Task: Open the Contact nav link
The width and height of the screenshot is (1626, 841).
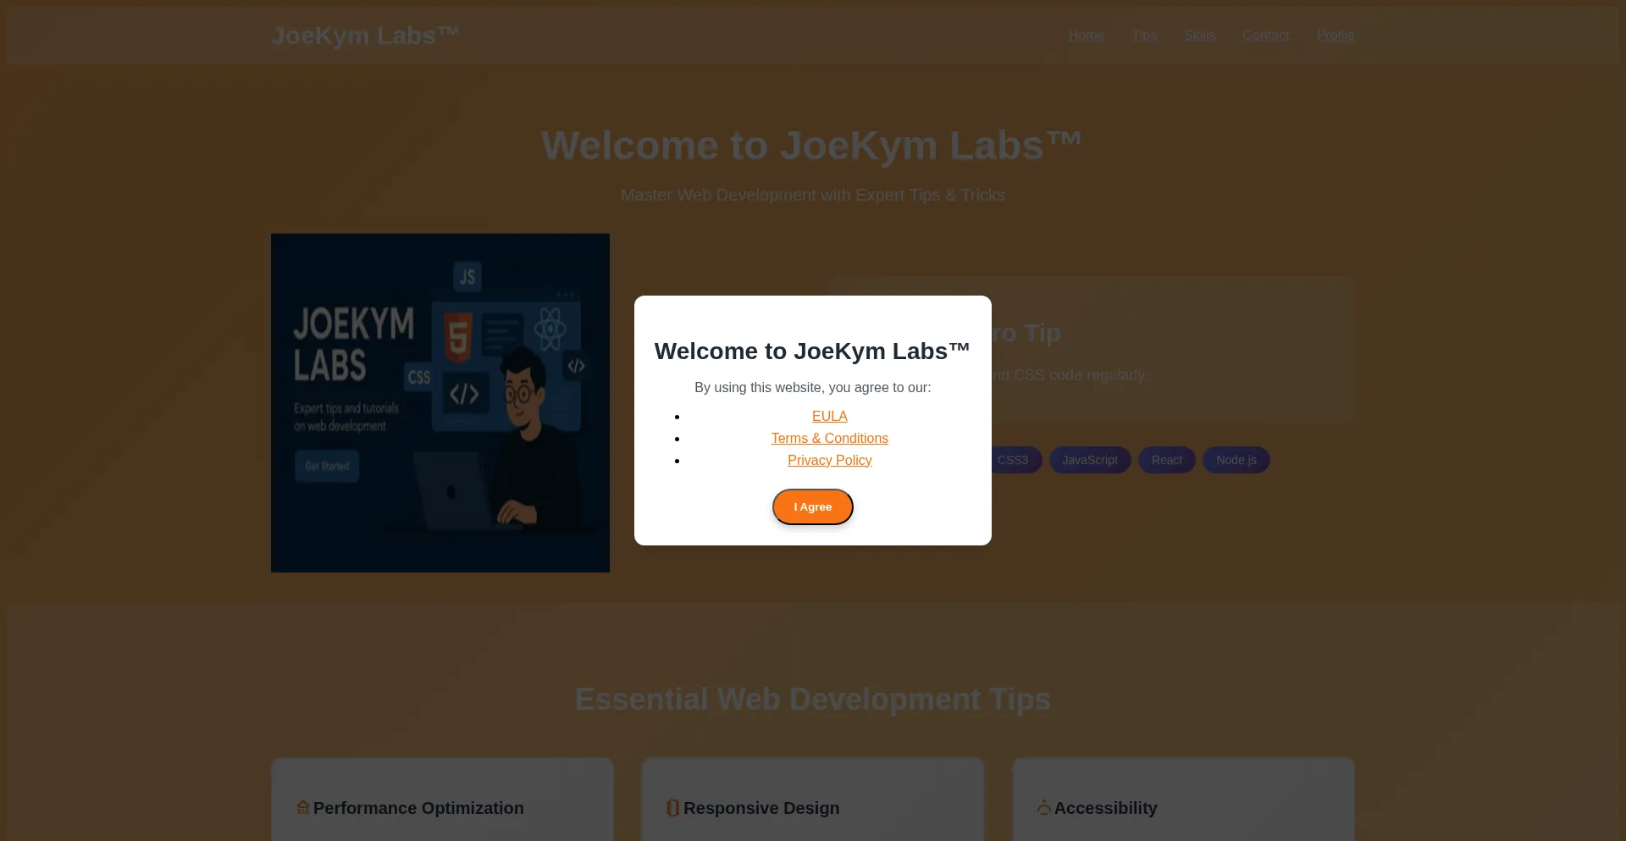Action: click(x=1265, y=35)
